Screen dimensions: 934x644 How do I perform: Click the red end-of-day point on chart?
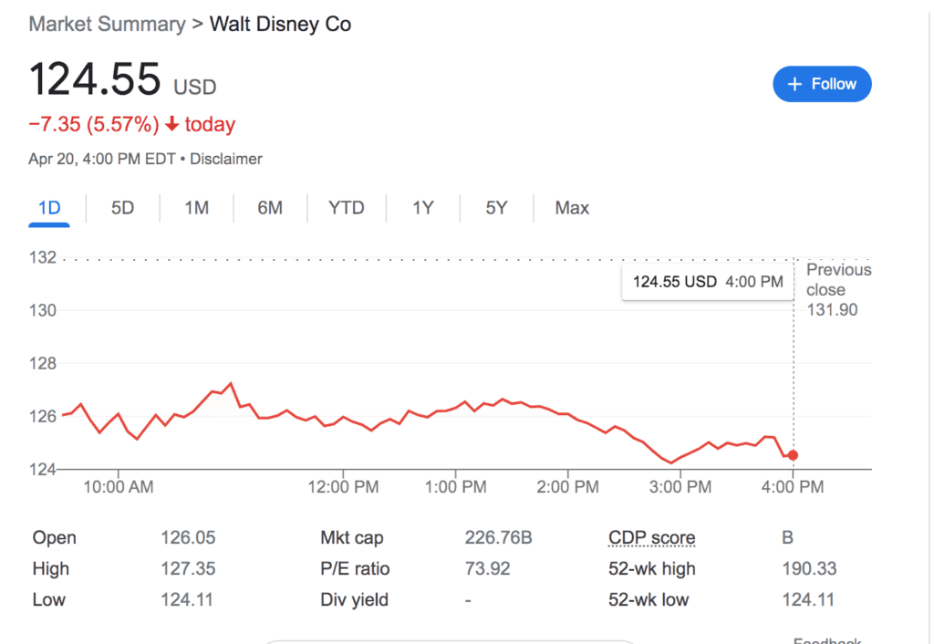click(793, 455)
